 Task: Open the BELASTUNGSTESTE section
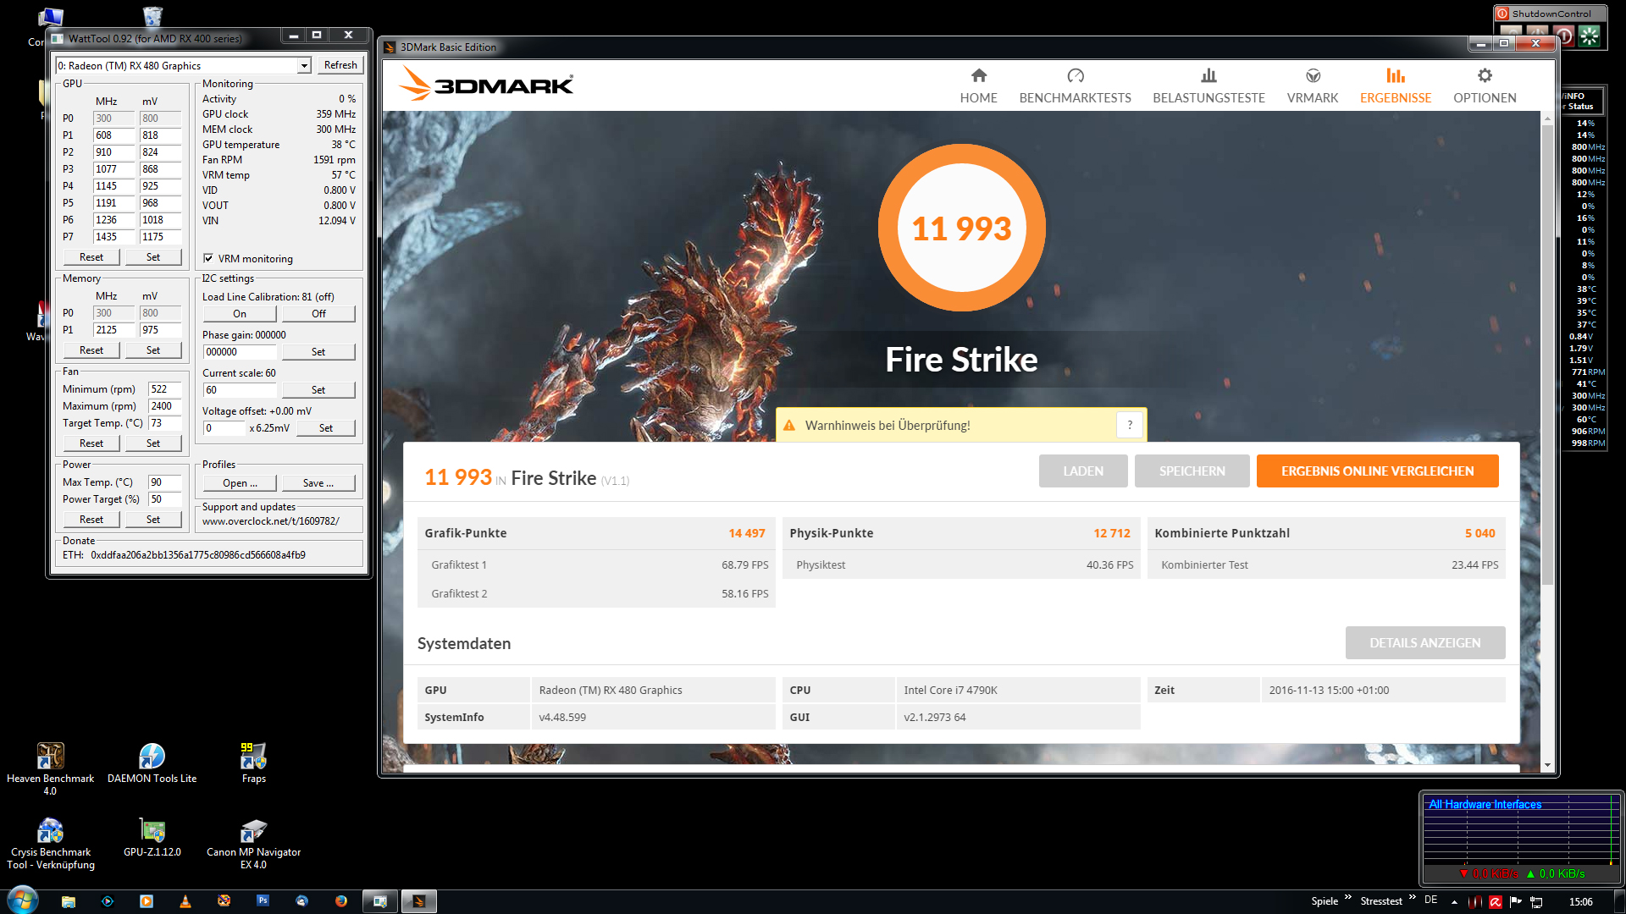1208,86
